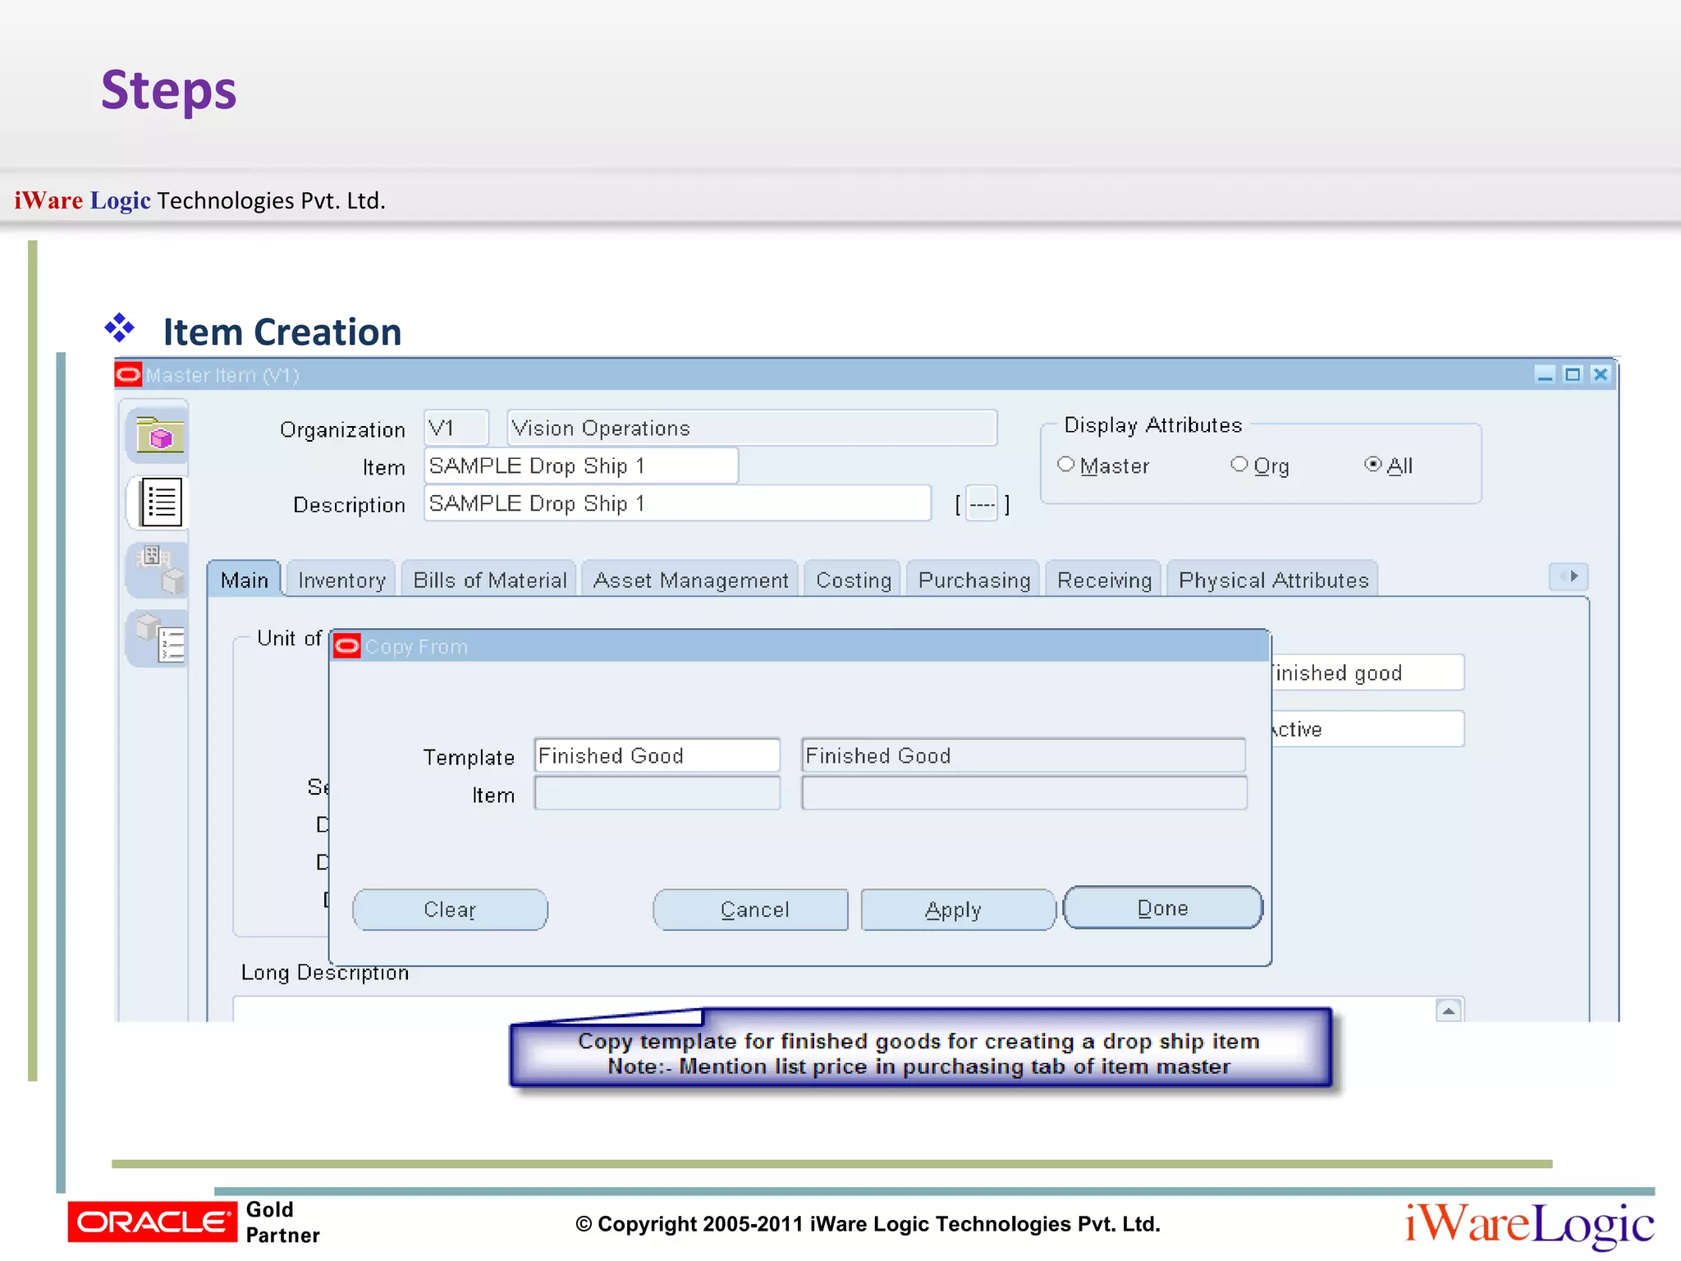The height and width of the screenshot is (1261, 1681).
Task: Click the finished good item type field
Action: (1367, 673)
